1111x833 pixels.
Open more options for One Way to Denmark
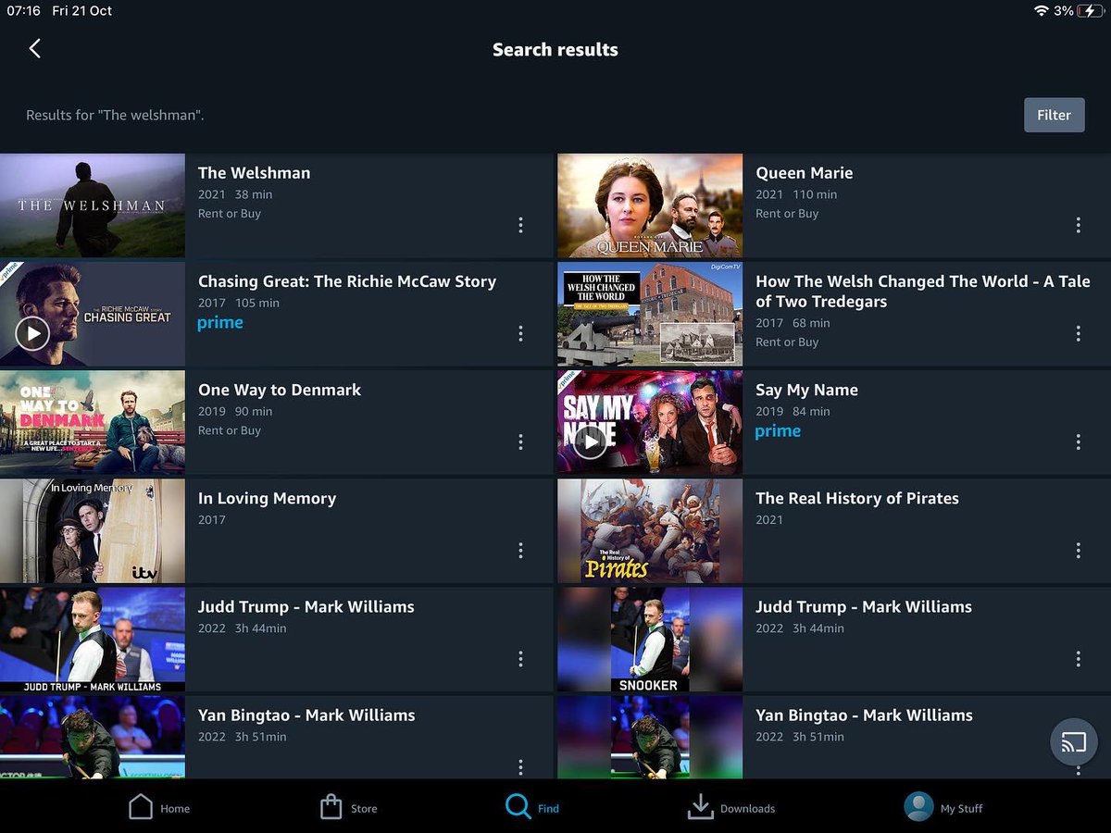click(520, 441)
